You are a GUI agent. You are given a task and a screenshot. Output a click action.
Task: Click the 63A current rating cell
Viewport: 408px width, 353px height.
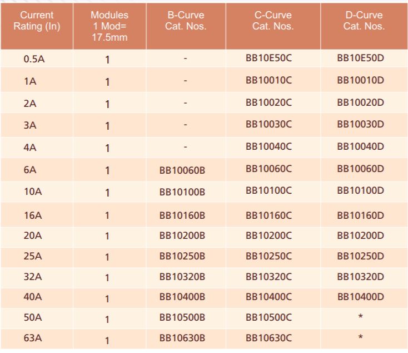coord(33,338)
